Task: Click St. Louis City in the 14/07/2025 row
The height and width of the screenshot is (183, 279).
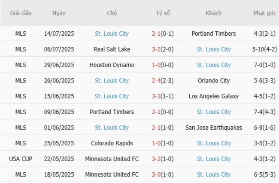Action: 112,34
